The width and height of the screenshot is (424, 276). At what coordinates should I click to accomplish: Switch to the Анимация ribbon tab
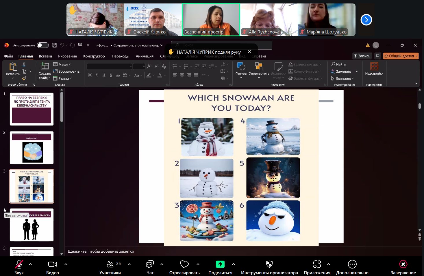(x=145, y=56)
